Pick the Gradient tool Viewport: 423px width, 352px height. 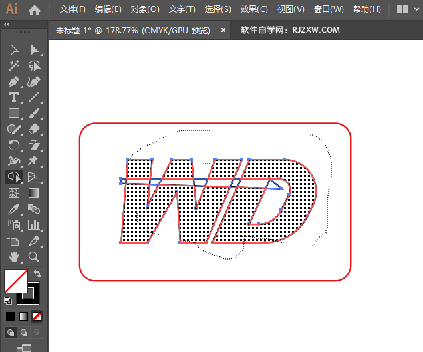(34, 193)
